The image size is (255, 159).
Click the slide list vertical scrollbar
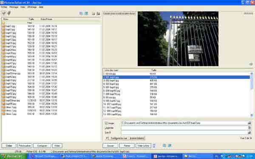(x=252, y=94)
